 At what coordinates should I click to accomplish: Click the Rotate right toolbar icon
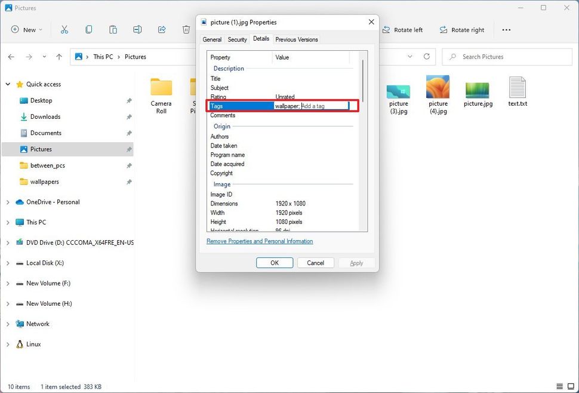(x=462, y=29)
